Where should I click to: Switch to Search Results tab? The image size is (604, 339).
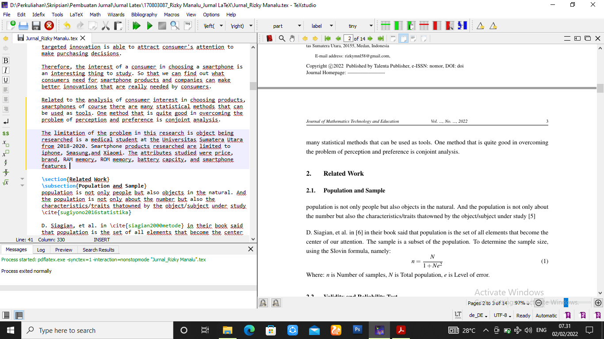coord(98,250)
